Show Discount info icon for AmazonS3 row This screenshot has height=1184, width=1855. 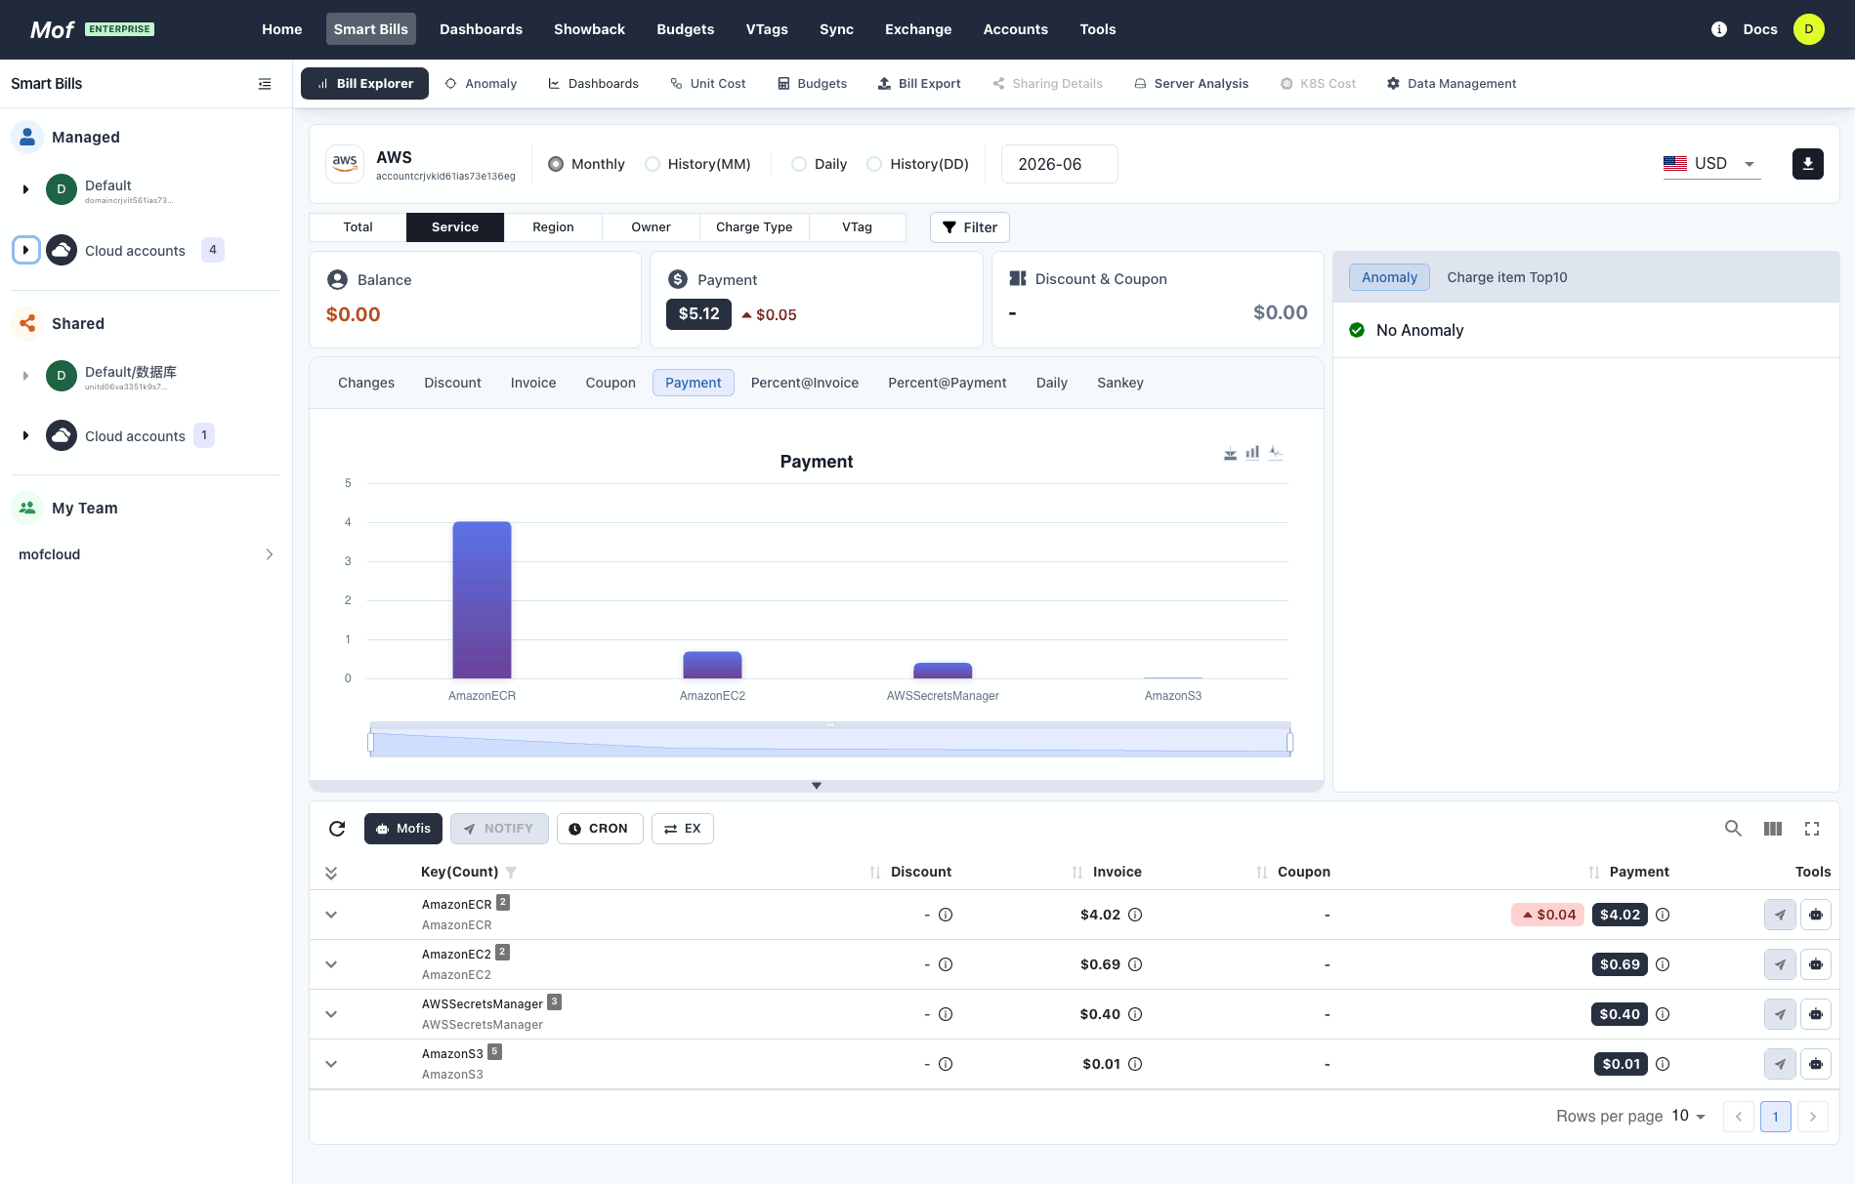[x=946, y=1064]
